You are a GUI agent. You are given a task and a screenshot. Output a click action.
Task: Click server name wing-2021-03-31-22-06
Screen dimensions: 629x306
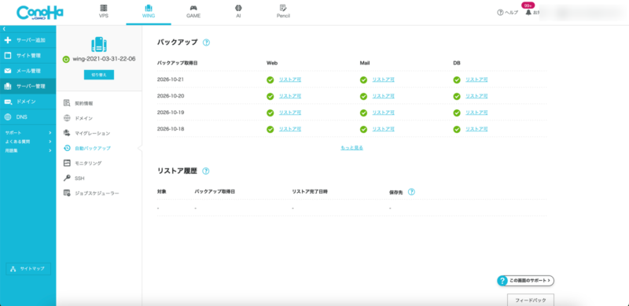pyautogui.click(x=104, y=59)
